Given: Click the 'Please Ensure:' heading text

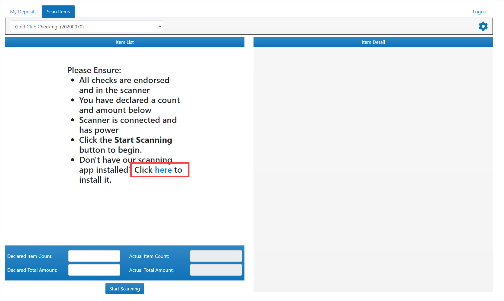Looking at the screenshot, I should point(94,70).
